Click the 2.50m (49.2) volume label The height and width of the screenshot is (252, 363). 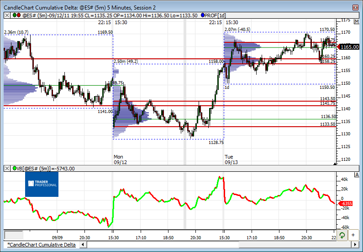pyautogui.click(x=126, y=62)
